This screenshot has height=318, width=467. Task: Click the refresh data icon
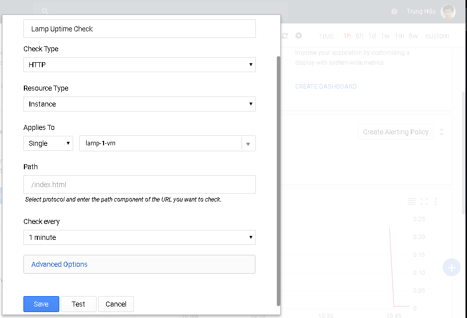(284, 36)
